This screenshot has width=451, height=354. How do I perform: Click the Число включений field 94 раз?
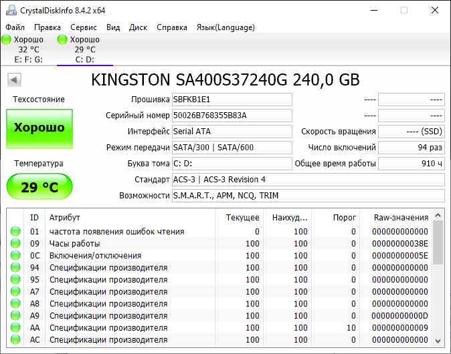(x=412, y=148)
